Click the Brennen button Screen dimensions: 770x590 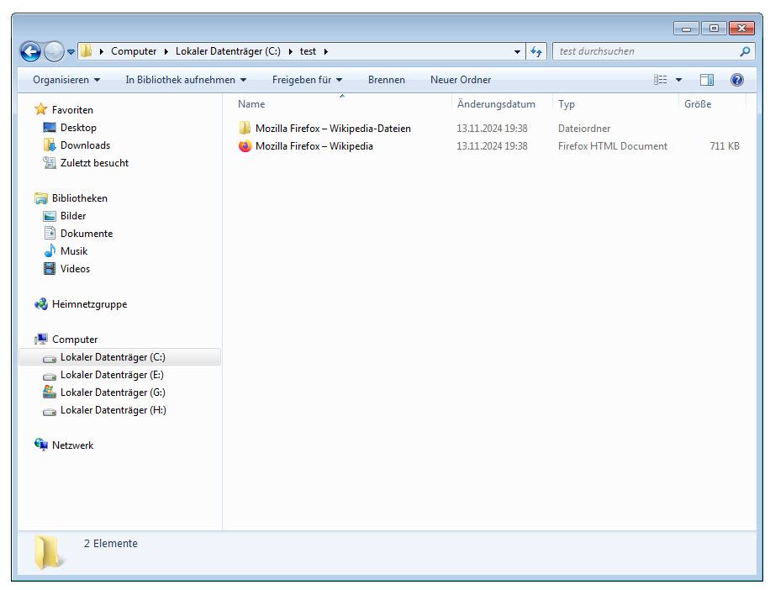point(386,80)
